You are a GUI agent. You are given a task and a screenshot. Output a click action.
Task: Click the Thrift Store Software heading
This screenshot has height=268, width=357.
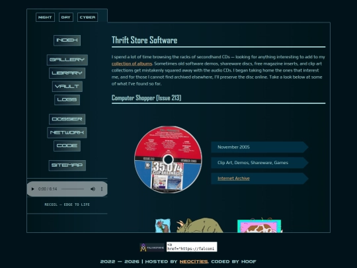point(144,40)
